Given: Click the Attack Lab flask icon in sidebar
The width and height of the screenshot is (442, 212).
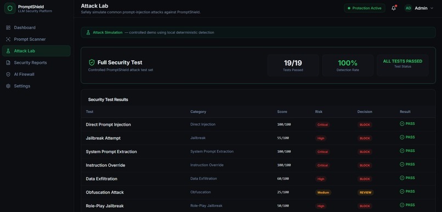Looking at the screenshot, I should pyautogui.click(x=8, y=51).
